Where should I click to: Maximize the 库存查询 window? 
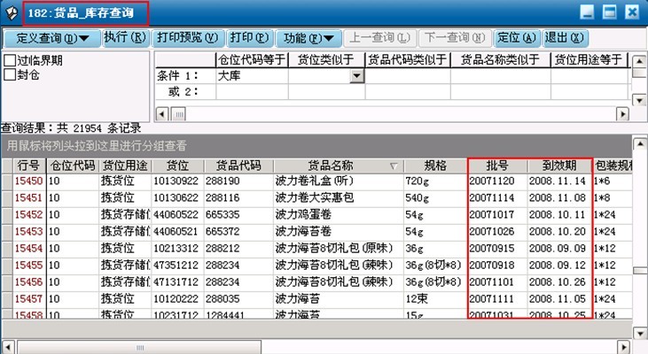pos(608,12)
